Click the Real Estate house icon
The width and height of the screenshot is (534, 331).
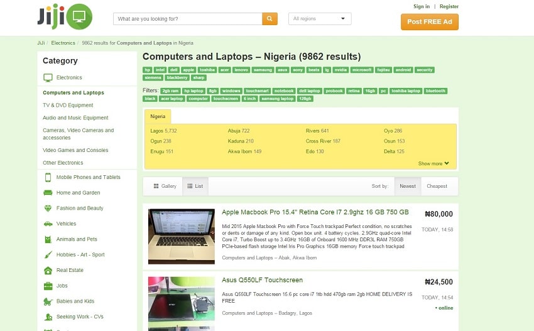pyautogui.click(x=48, y=270)
